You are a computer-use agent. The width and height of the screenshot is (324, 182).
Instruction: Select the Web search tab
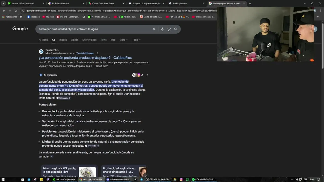pyautogui.click(x=113, y=40)
